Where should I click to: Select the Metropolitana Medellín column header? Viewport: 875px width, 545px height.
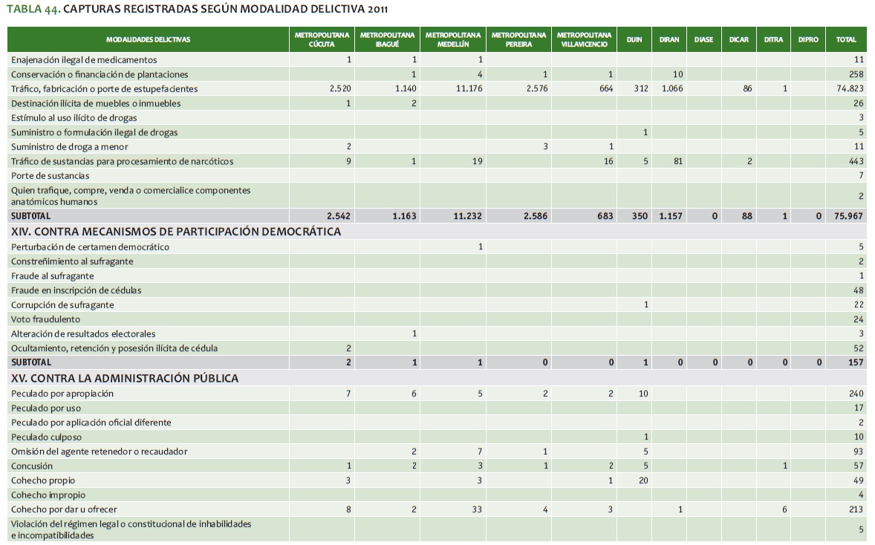coord(453,39)
